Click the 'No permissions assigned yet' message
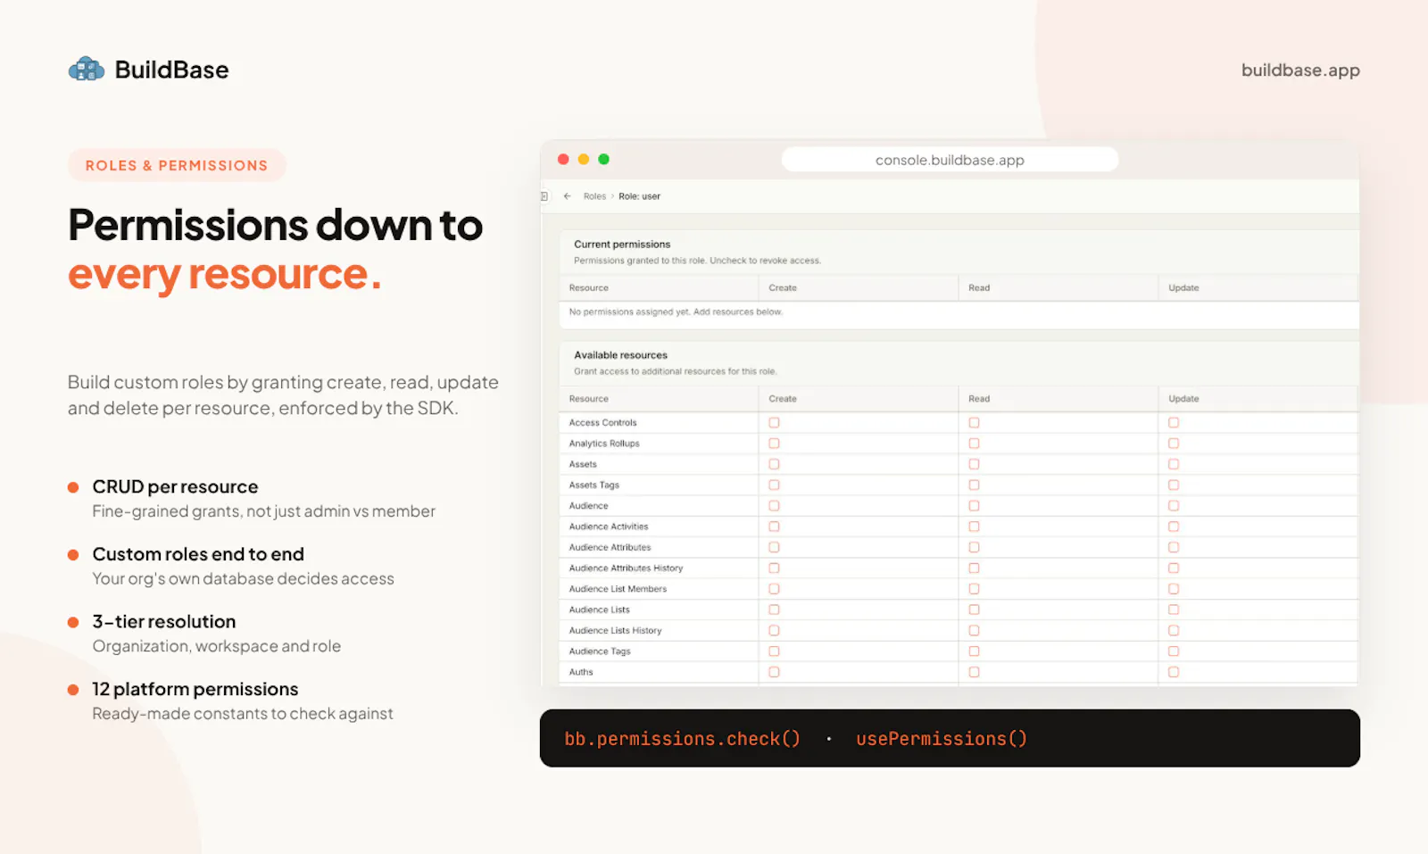Viewport: 1428px width, 854px height. (676, 312)
